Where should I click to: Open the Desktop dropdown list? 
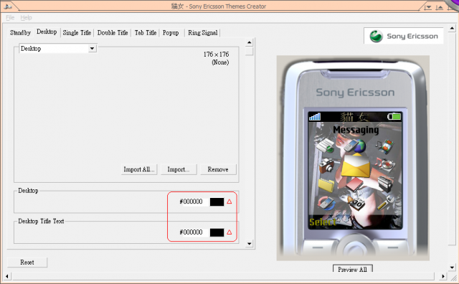93,48
